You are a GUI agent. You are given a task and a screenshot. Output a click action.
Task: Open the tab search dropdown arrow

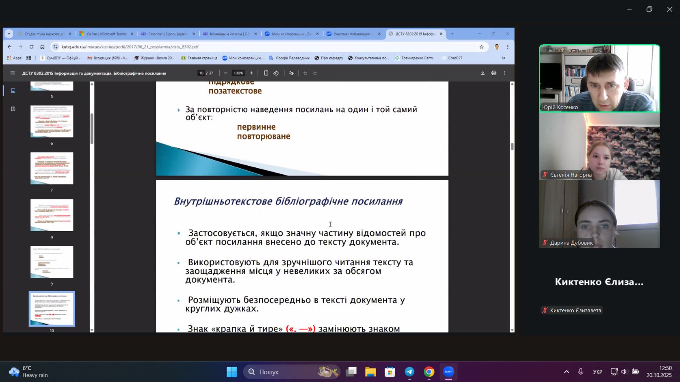point(9,34)
